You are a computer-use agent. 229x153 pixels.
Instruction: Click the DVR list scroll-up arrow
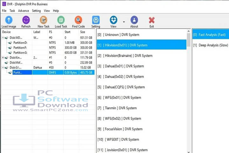click(189, 31)
